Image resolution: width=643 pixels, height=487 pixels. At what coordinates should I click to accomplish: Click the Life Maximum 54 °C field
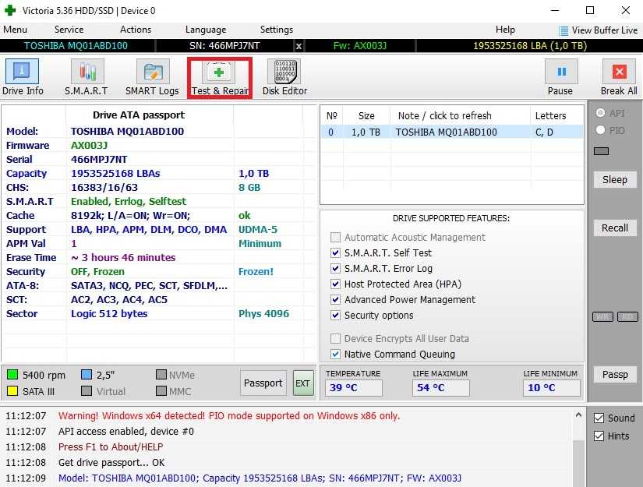pyautogui.click(x=440, y=388)
